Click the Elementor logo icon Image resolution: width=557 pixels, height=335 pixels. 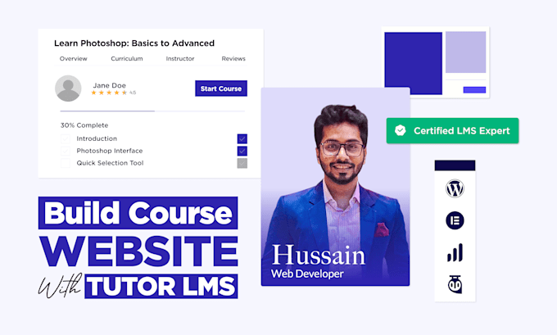pyautogui.click(x=455, y=220)
